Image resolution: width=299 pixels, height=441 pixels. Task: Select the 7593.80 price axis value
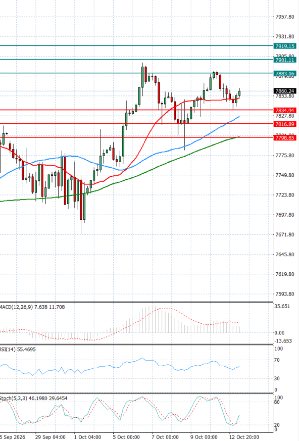pyautogui.click(x=285, y=294)
